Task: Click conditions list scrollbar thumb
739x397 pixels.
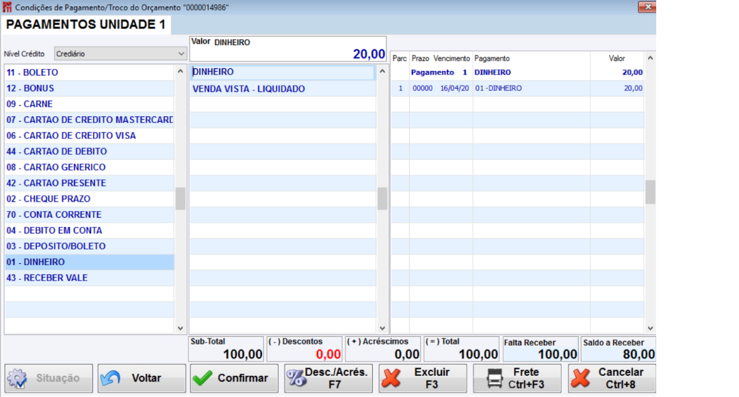Action: tap(383, 198)
